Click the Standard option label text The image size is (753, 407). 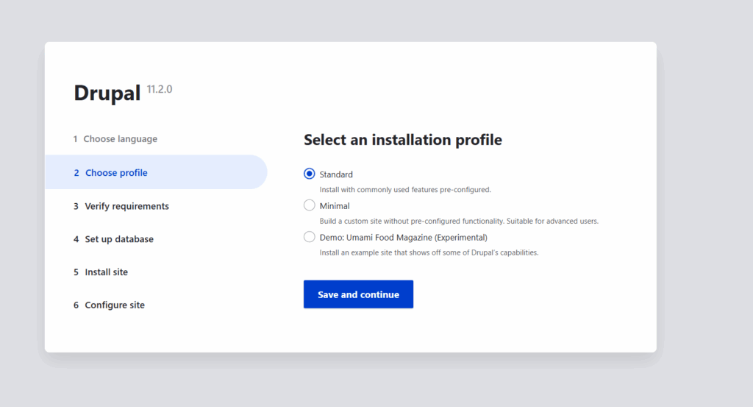336,174
